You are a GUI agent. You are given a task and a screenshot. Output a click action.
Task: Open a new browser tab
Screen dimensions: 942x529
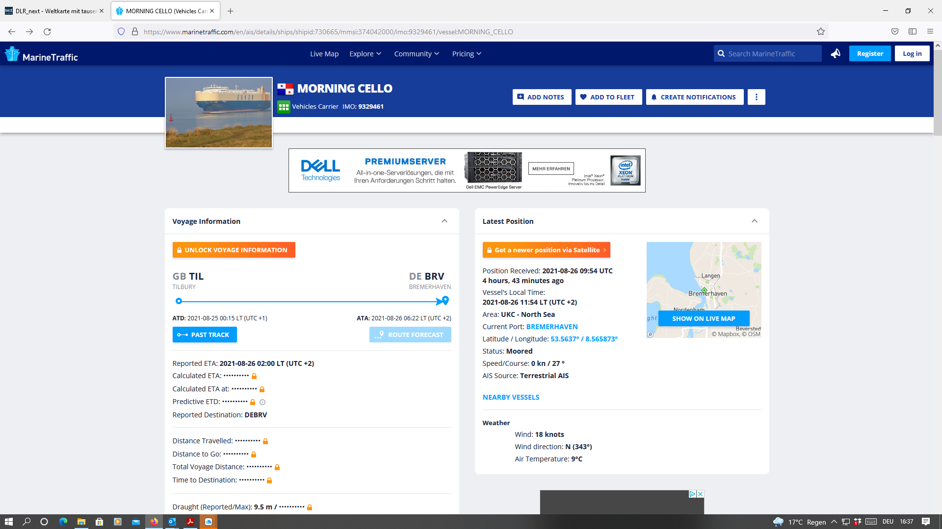(x=231, y=11)
